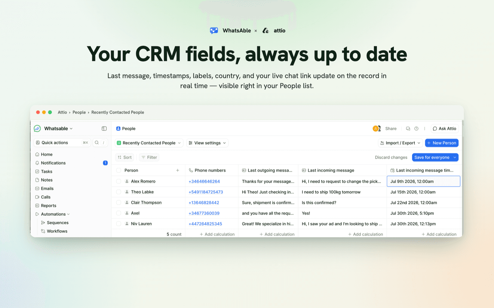Screen dimensions: 494x308
Task: Expand the arrow next to Save for everyone
Action: 455,158
